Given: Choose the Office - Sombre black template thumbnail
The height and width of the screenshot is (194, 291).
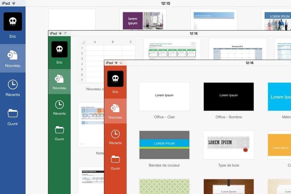Looking at the screenshot, I should click(229, 97).
